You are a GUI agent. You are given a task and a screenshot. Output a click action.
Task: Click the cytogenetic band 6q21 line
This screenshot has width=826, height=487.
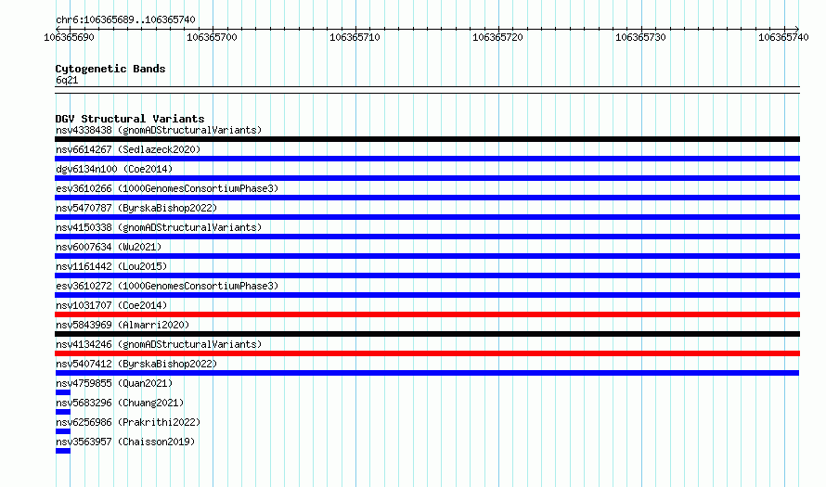427,90
